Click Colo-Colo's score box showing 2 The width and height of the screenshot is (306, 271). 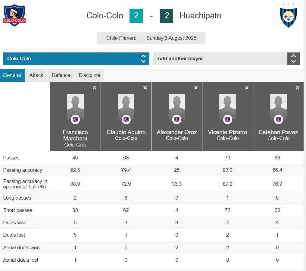pyautogui.click(x=136, y=16)
